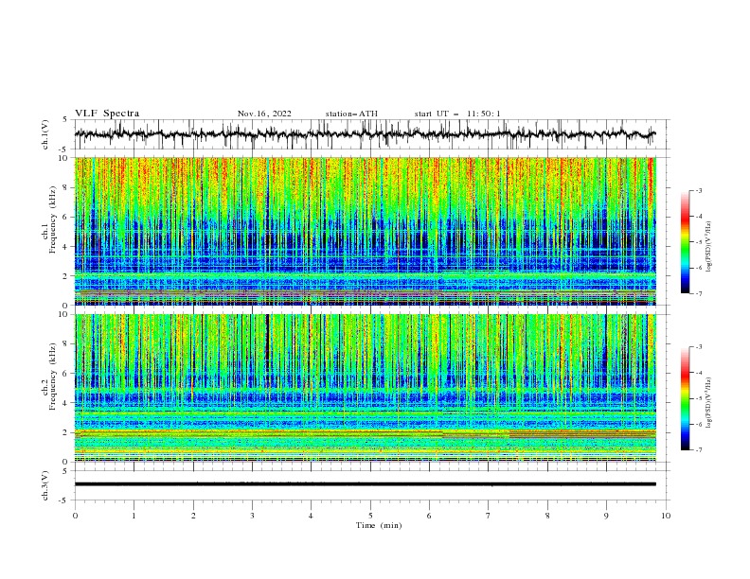Click the 'ch.3(V)' axis label
Image resolution: width=750 pixels, height=579 pixels.
[45, 485]
